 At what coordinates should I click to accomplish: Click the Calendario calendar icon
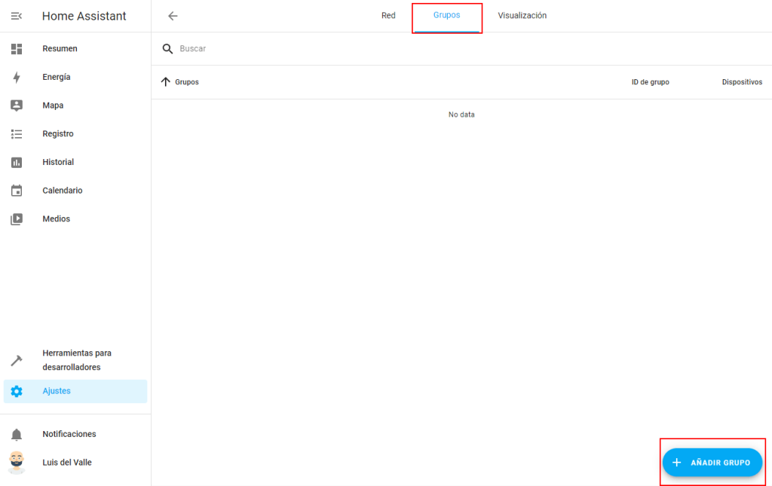(x=17, y=191)
